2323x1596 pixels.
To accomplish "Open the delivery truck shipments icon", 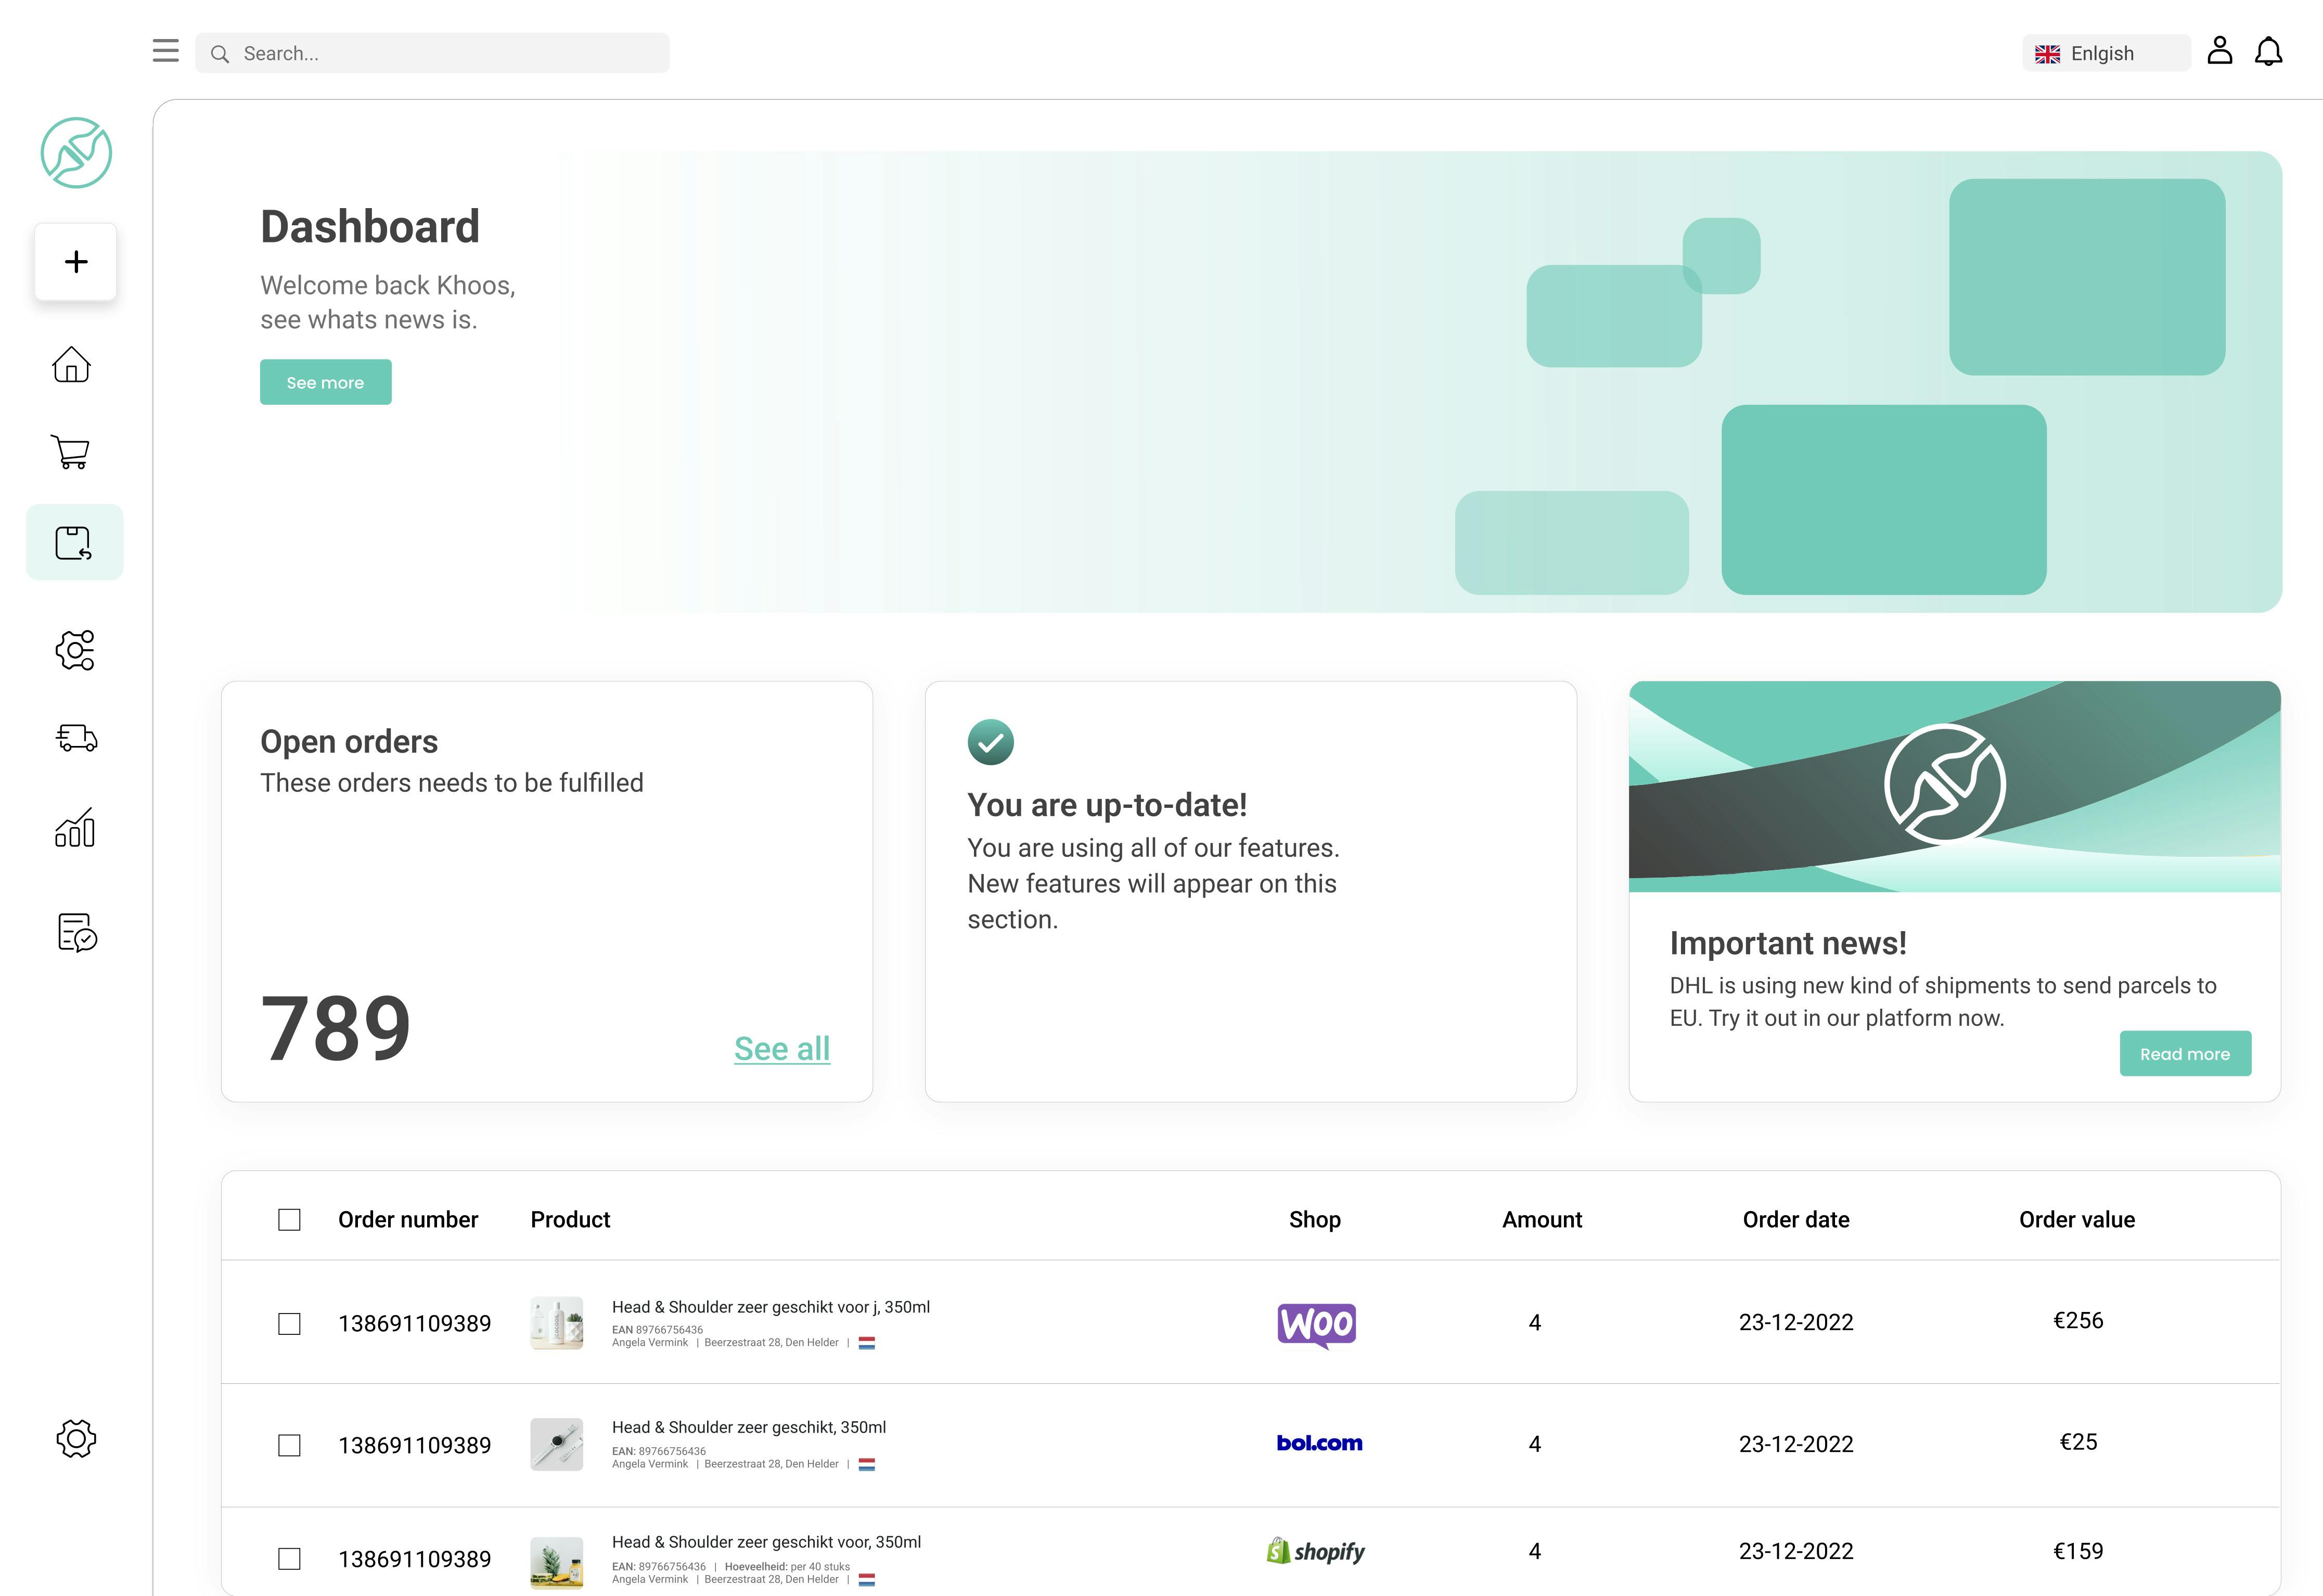I will [76, 738].
